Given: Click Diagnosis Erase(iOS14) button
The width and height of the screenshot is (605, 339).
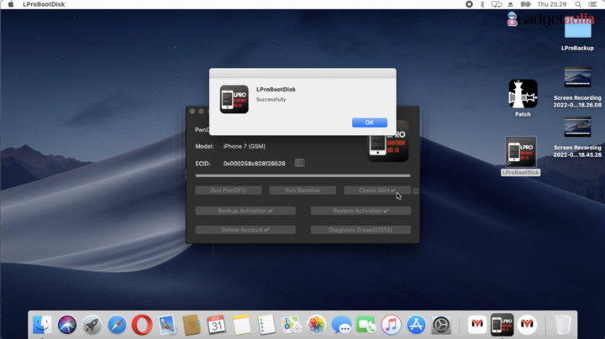Looking at the screenshot, I should [x=360, y=230].
